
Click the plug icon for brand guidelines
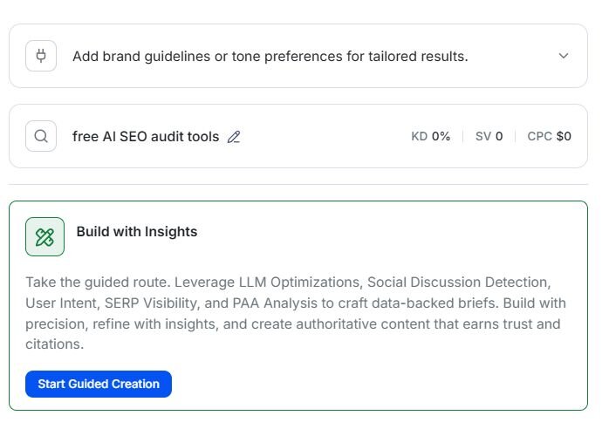[x=41, y=56]
